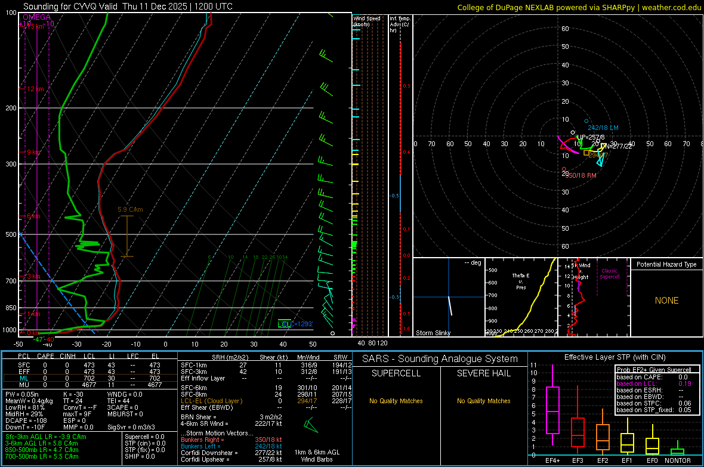The width and height of the screenshot is (704, 467).
Task: Click the Bunkers Left = 242/18 kt line
Action: (x=231, y=446)
